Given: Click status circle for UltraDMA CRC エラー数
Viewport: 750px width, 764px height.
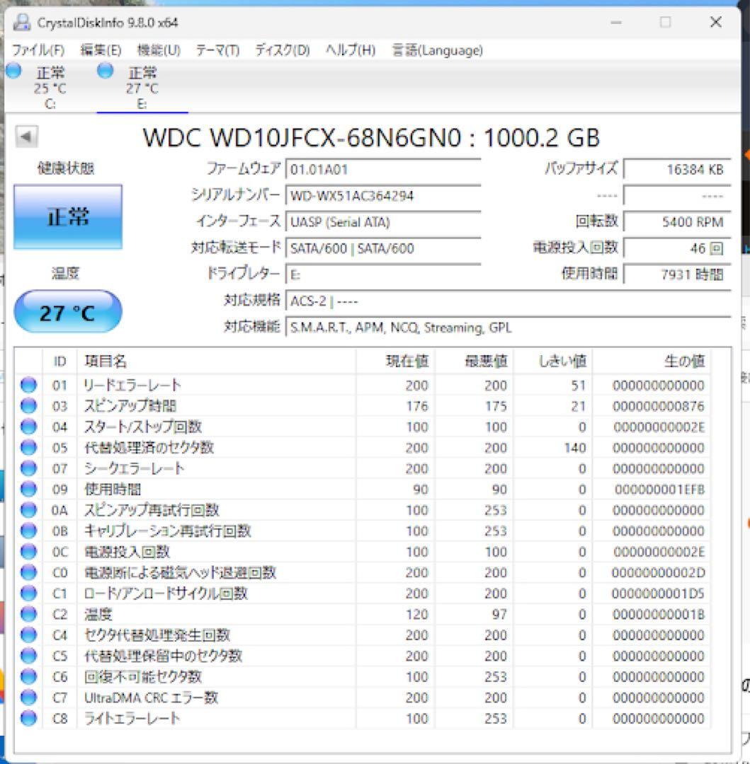Looking at the screenshot, I should click(28, 698).
